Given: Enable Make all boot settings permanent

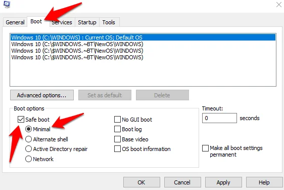Looking at the screenshot, I should (205, 148).
